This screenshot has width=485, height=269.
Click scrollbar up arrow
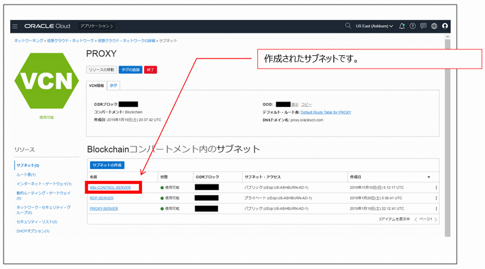pyautogui.click(x=448, y=37)
